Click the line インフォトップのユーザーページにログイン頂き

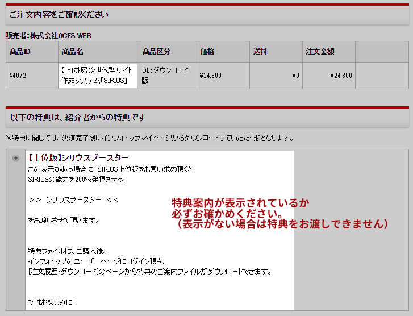97,261
